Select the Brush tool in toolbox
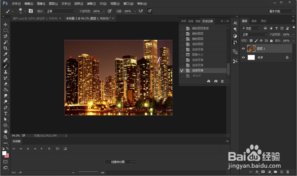 click(5, 66)
